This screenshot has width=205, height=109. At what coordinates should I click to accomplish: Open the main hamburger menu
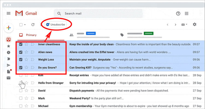[x=8, y=13]
